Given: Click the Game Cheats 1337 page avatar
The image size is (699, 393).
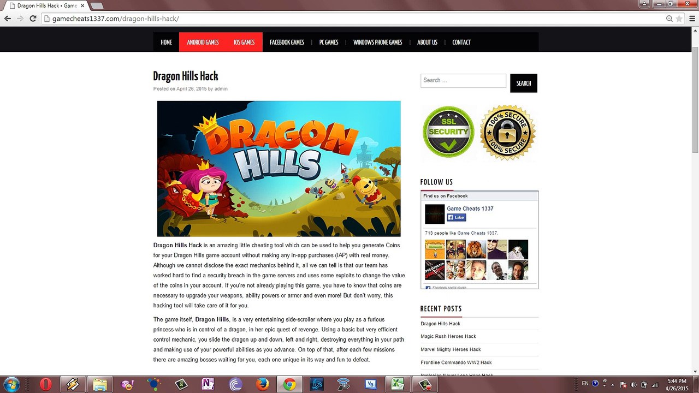Looking at the screenshot, I should coord(435,214).
